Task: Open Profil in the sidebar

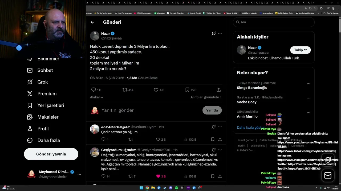Action: (x=38, y=129)
